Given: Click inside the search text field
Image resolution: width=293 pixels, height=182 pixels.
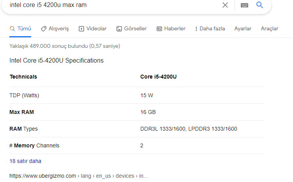Looking at the screenshot, I should tap(113, 5).
